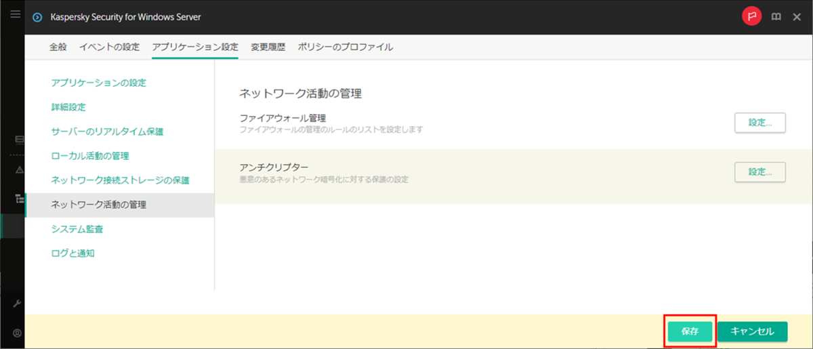Close the policy window with X
Image resolution: width=813 pixels, height=349 pixels.
797,17
